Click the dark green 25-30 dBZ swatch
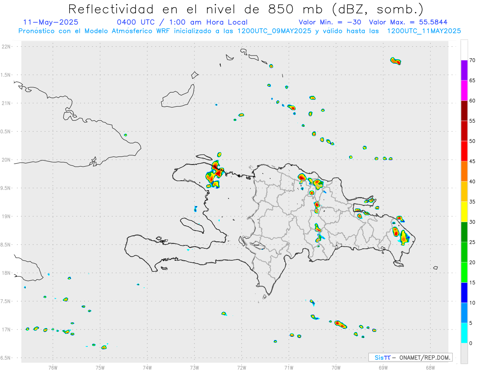 464,232
